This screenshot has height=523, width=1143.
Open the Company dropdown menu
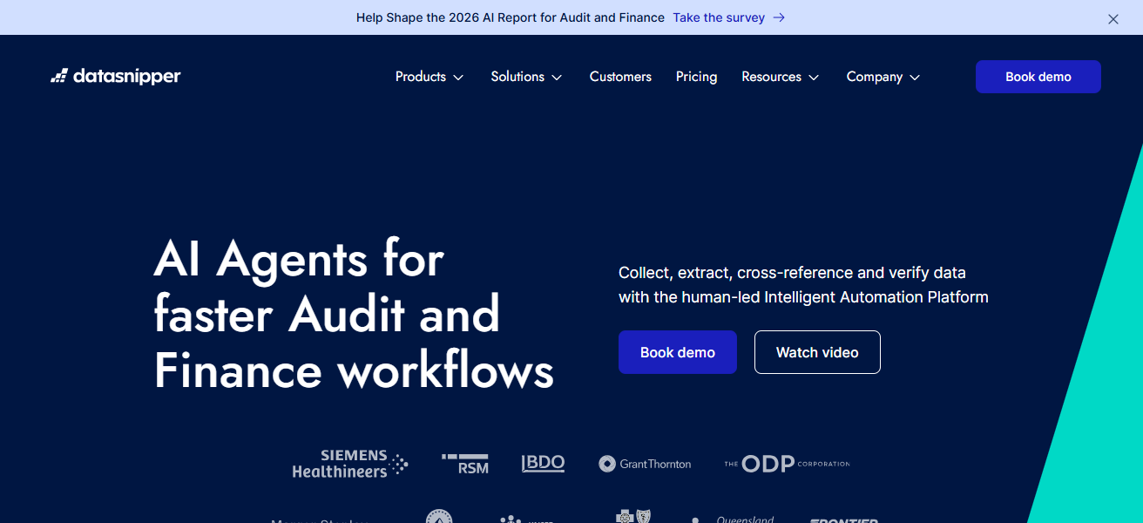click(883, 77)
